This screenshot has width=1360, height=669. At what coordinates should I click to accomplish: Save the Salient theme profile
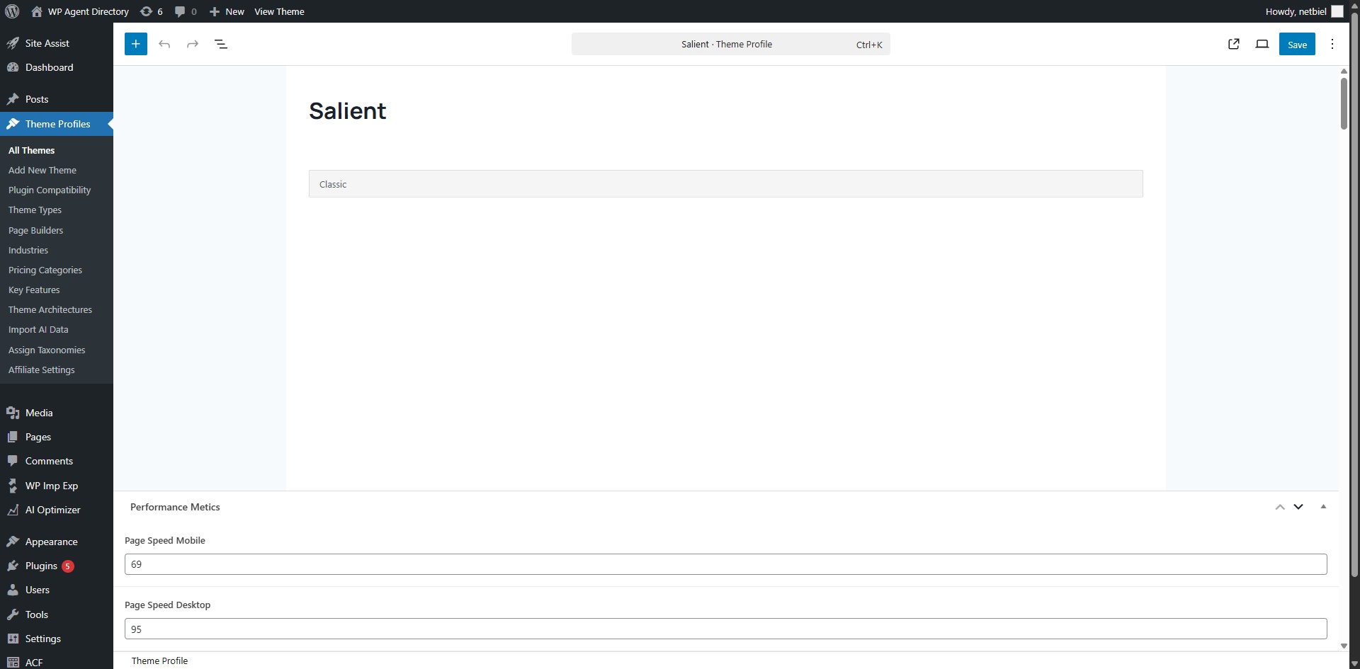pos(1297,44)
